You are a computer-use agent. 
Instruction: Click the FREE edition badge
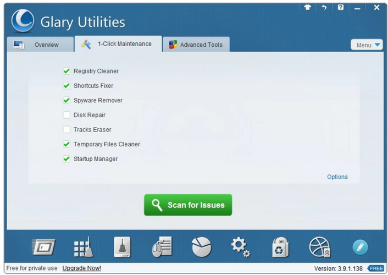[x=376, y=268]
